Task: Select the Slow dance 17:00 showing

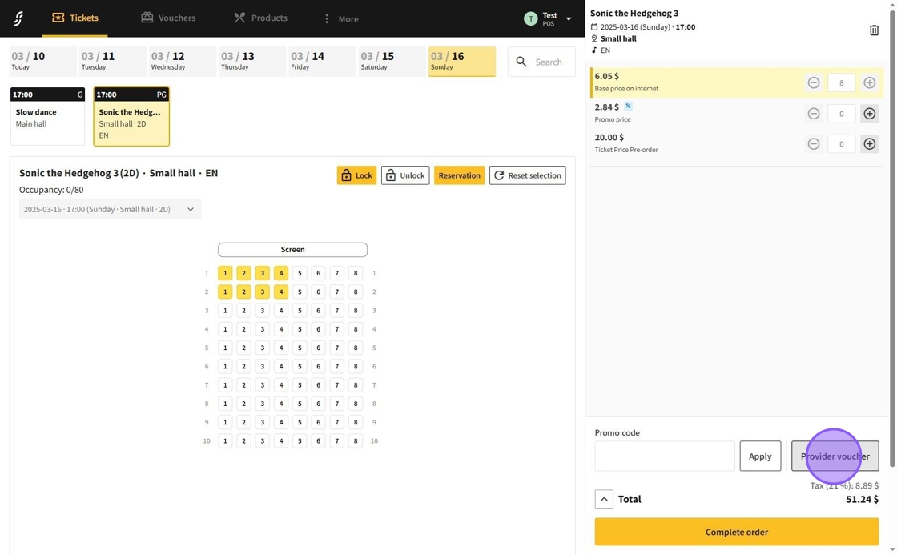Action: (47, 117)
